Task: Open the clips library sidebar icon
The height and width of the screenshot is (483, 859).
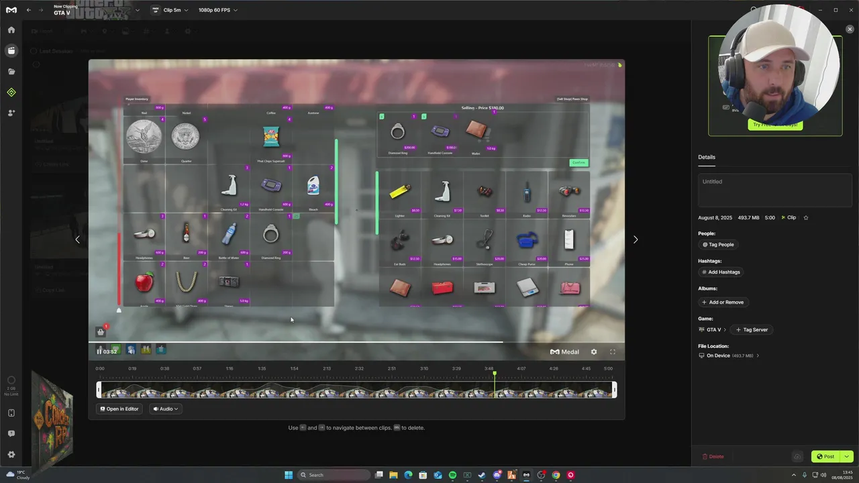Action: (11, 50)
